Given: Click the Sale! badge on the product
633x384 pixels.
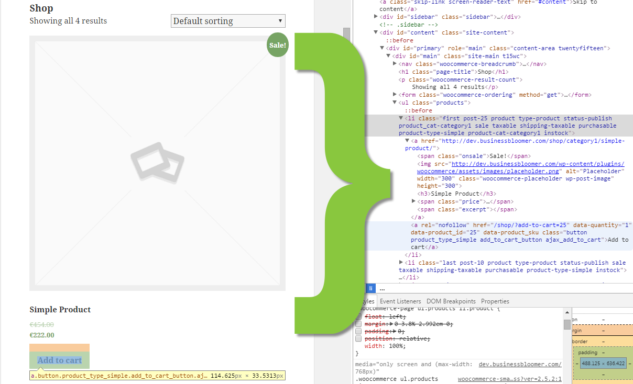Looking at the screenshot, I should [278, 45].
